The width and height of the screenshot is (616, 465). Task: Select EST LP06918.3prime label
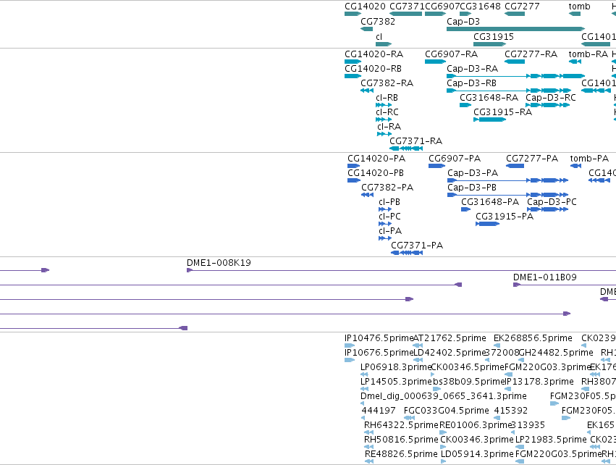(396, 367)
